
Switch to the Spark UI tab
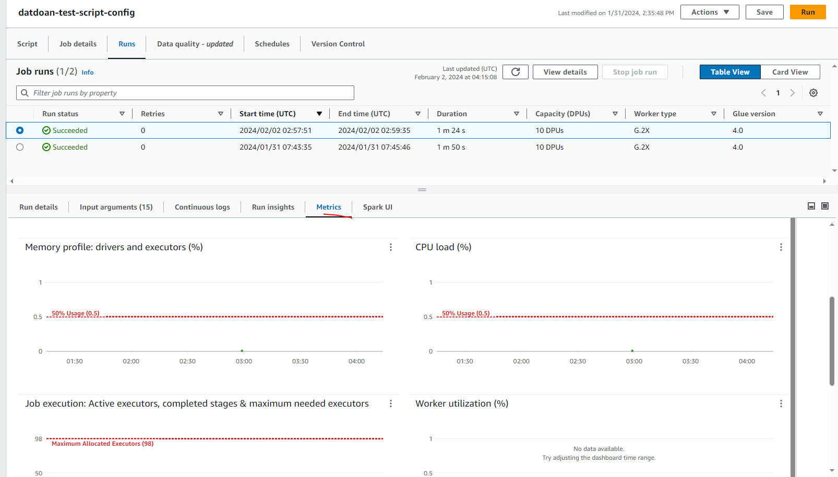tap(377, 207)
